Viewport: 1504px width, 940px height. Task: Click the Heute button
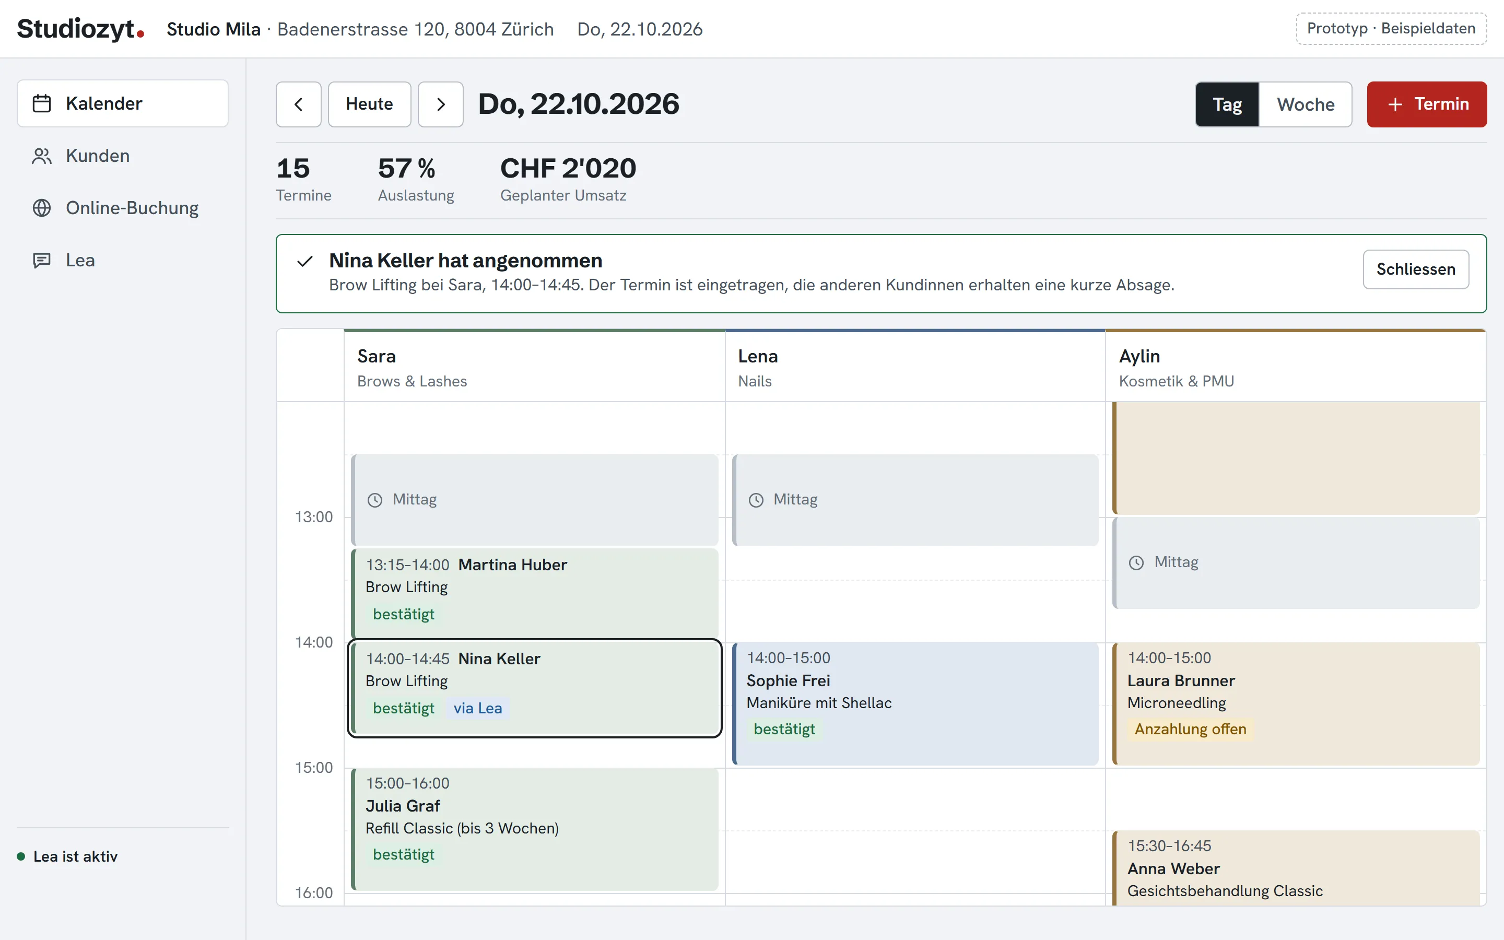(x=369, y=104)
